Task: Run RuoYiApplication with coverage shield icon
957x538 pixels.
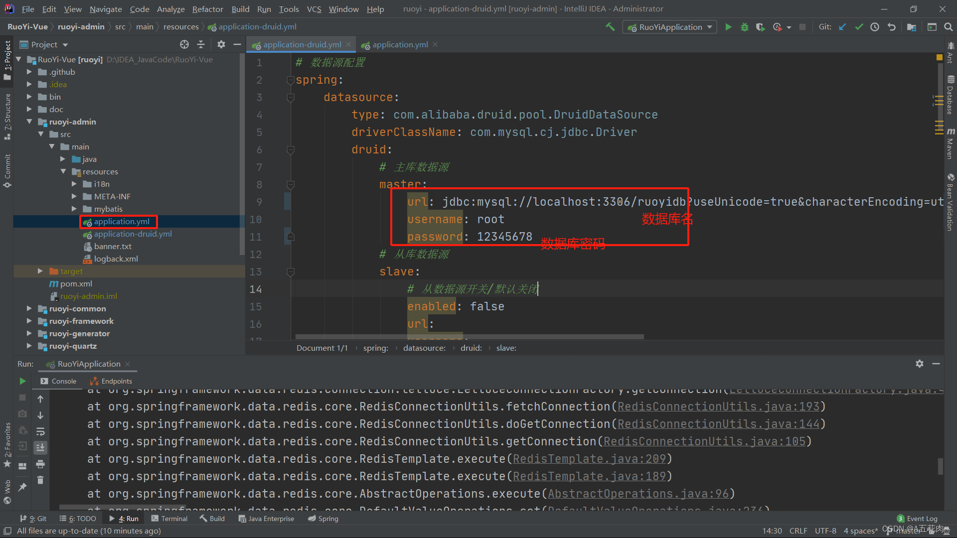Action: click(760, 27)
